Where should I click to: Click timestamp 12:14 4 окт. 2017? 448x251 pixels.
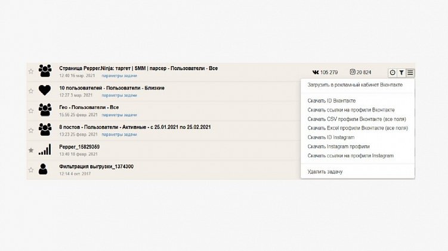coord(75,174)
